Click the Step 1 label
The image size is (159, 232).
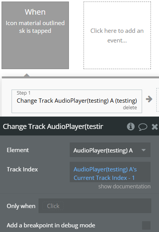coord(23,93)
